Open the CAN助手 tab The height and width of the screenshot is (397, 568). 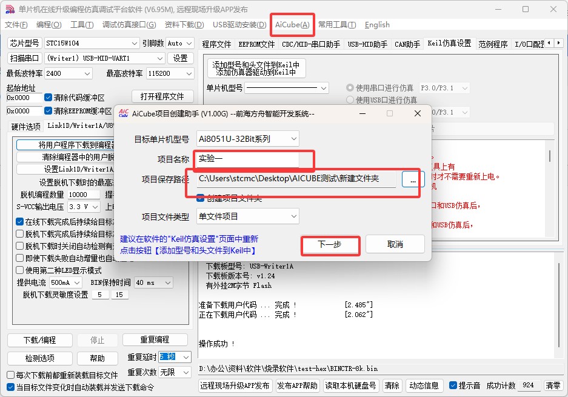pos(407,44)
